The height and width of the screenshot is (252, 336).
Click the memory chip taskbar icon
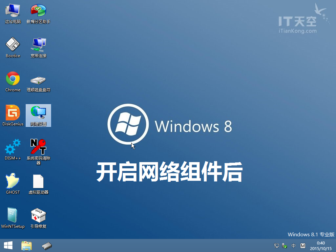point(47,245)
